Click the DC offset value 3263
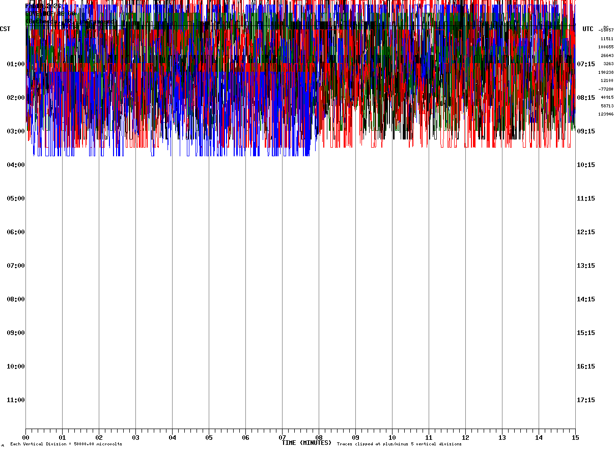Image resolution: width=616 pixels, height=451 pixels. (x=608, y=64)
